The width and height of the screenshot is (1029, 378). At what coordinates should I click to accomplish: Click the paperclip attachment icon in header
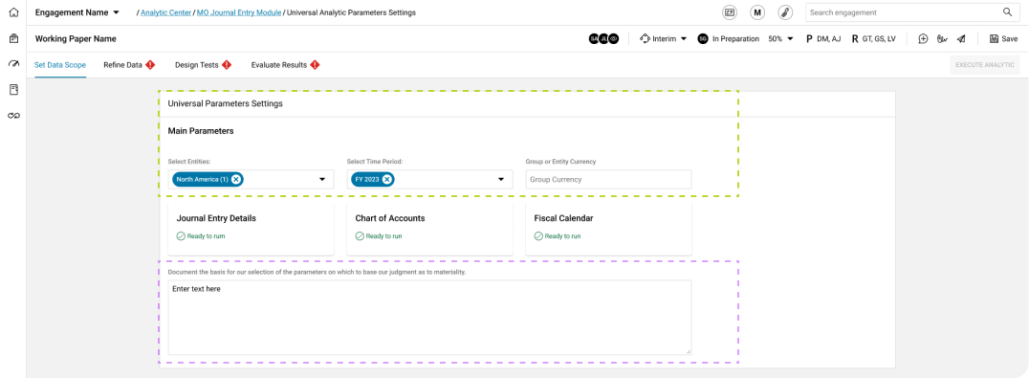click(x=785, y=12)
